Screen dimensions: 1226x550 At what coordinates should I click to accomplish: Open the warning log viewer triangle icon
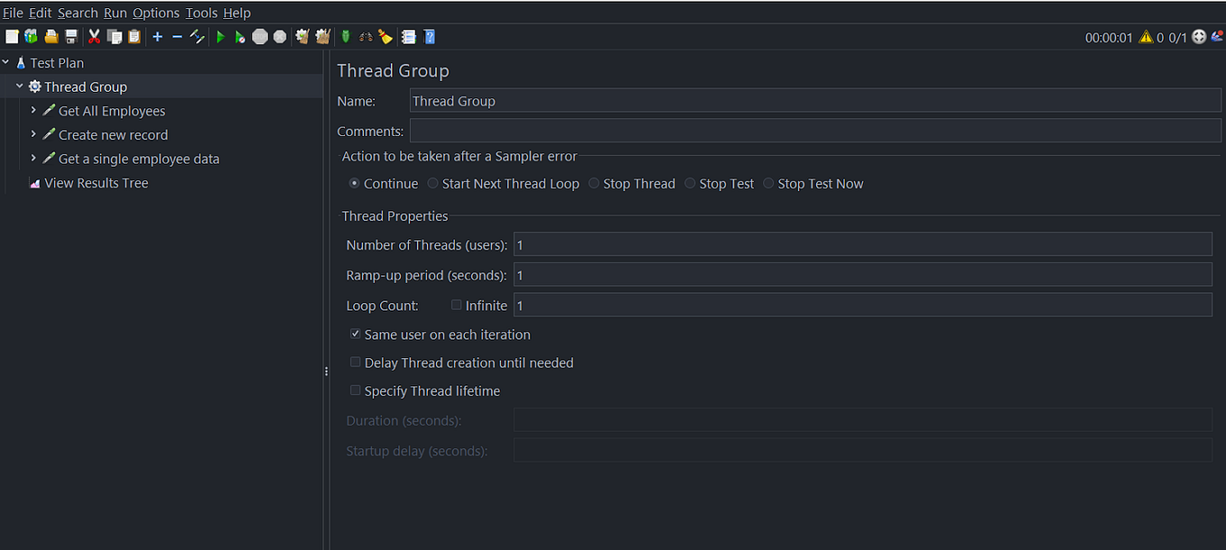(1145, 36)
